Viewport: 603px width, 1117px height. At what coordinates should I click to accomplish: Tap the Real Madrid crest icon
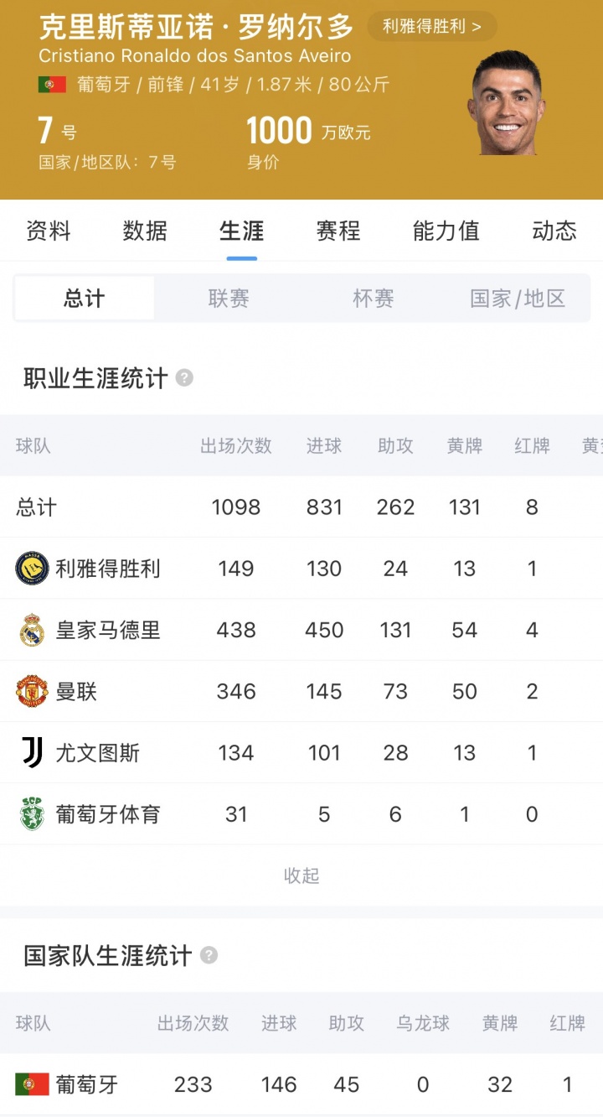[32, 630]
